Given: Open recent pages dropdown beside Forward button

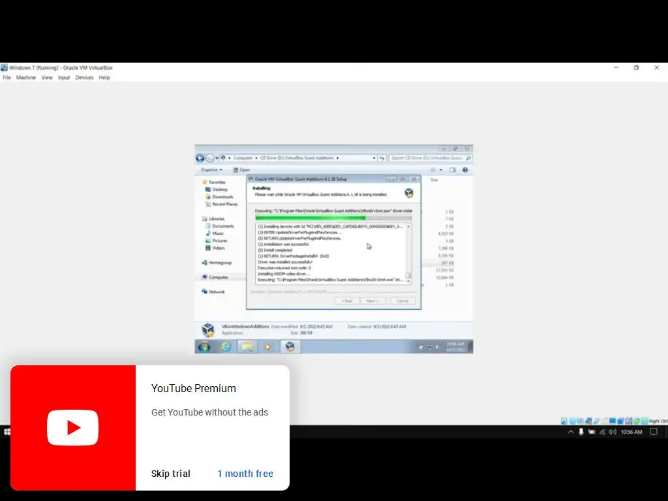Looking at the screenshot, I should (217, 158).
